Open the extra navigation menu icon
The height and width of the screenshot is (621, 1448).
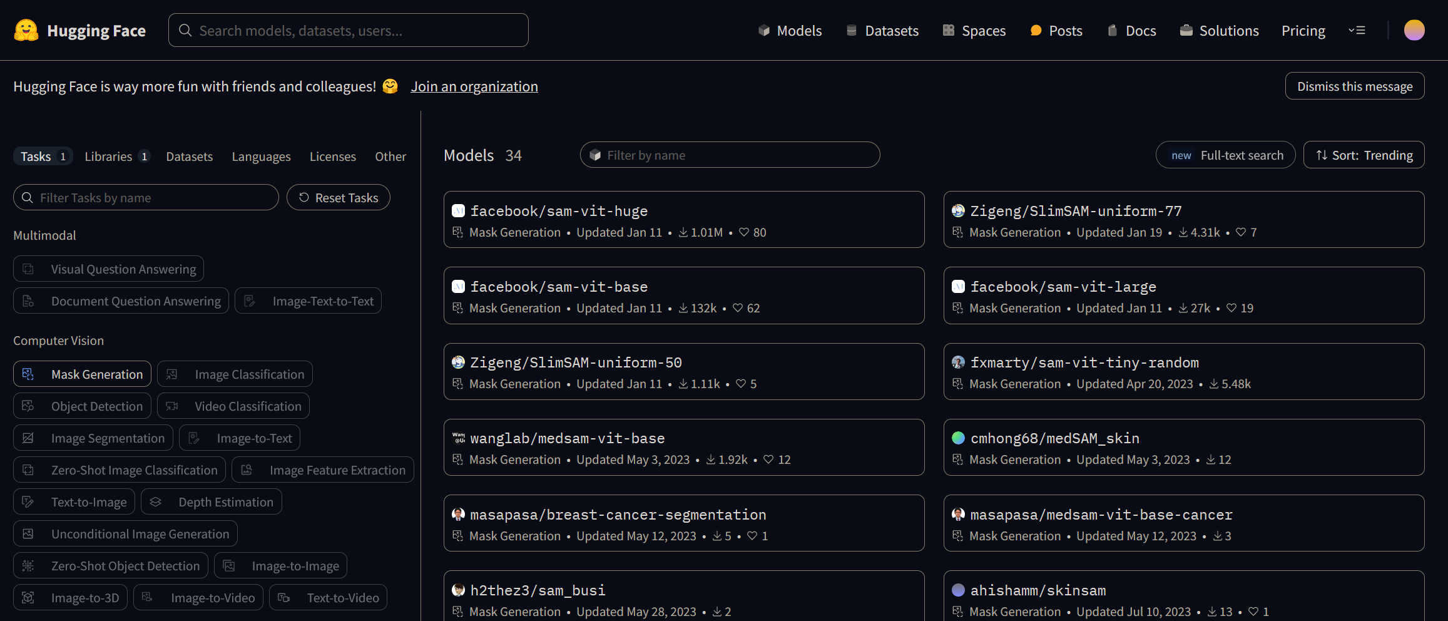coord(1357,30)
